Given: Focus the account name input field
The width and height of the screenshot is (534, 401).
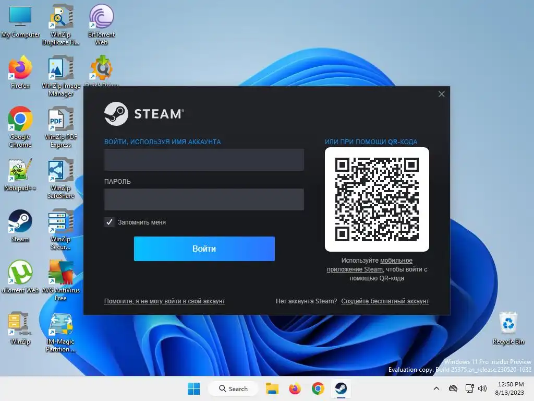Looking at the screenshot, I should pos(204,160).
